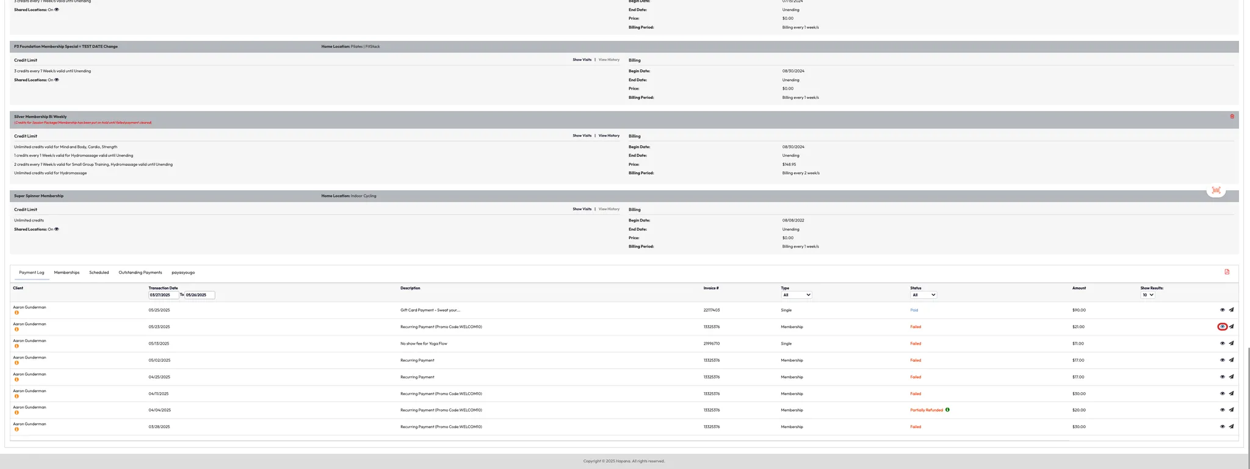This screenshot has height=469, width=1250.
Task: Open the Type filter dropdown
Action: pos(796,295)
